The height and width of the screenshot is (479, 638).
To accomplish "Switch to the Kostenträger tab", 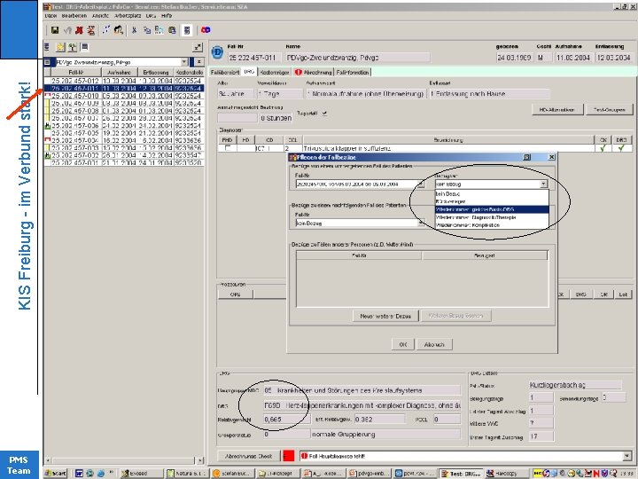I will tap(274, 72).
